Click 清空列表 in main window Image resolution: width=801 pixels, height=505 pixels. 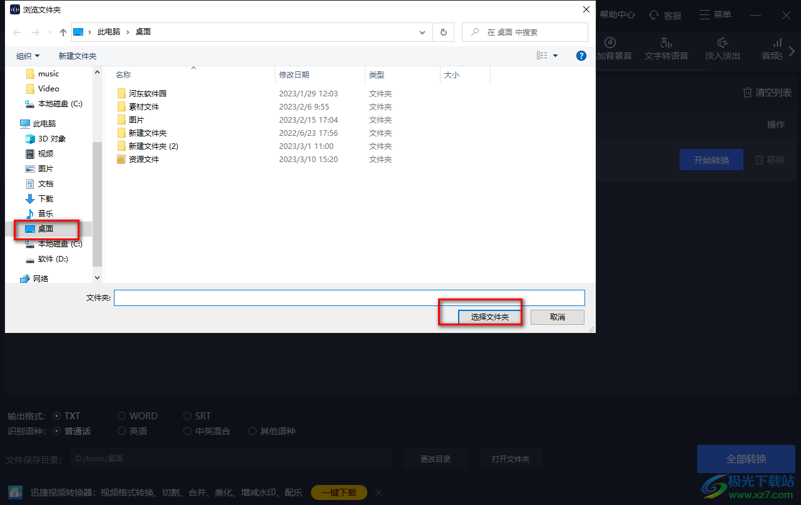[x=767, y=93]
